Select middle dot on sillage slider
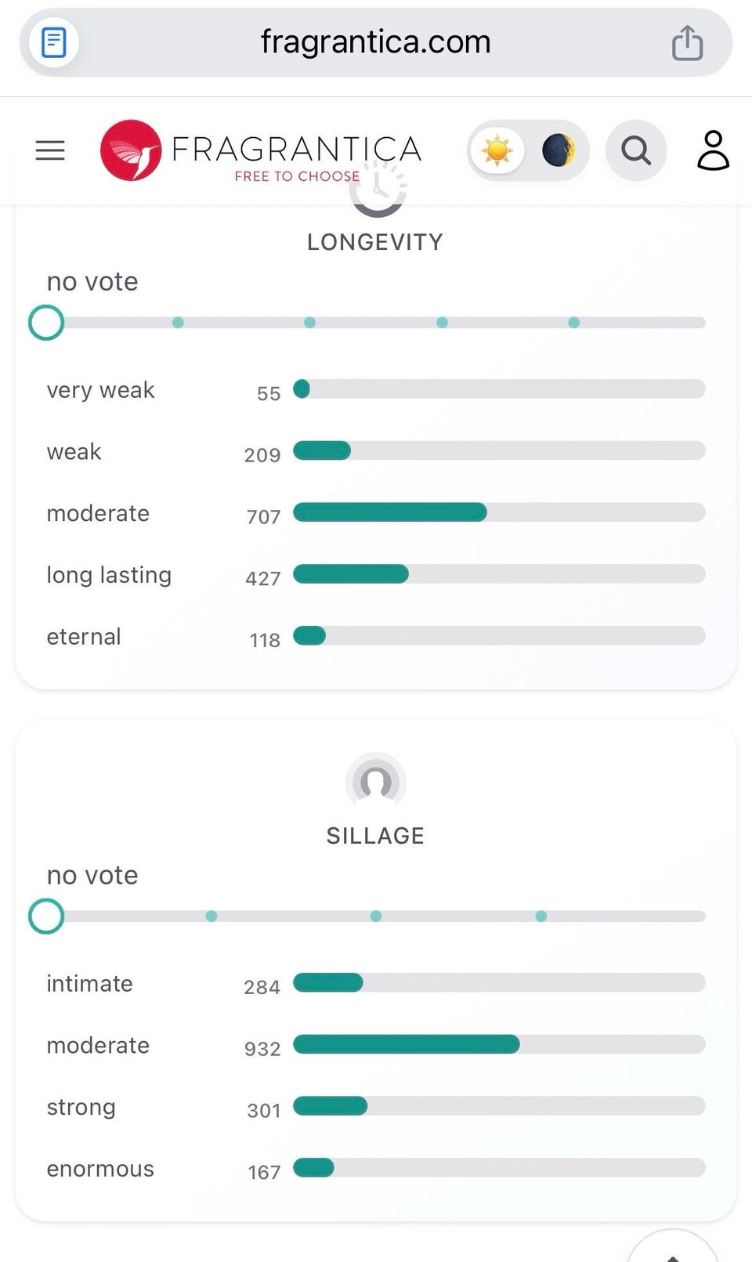The image size is (752, 1262). click(x=376, y=917)
